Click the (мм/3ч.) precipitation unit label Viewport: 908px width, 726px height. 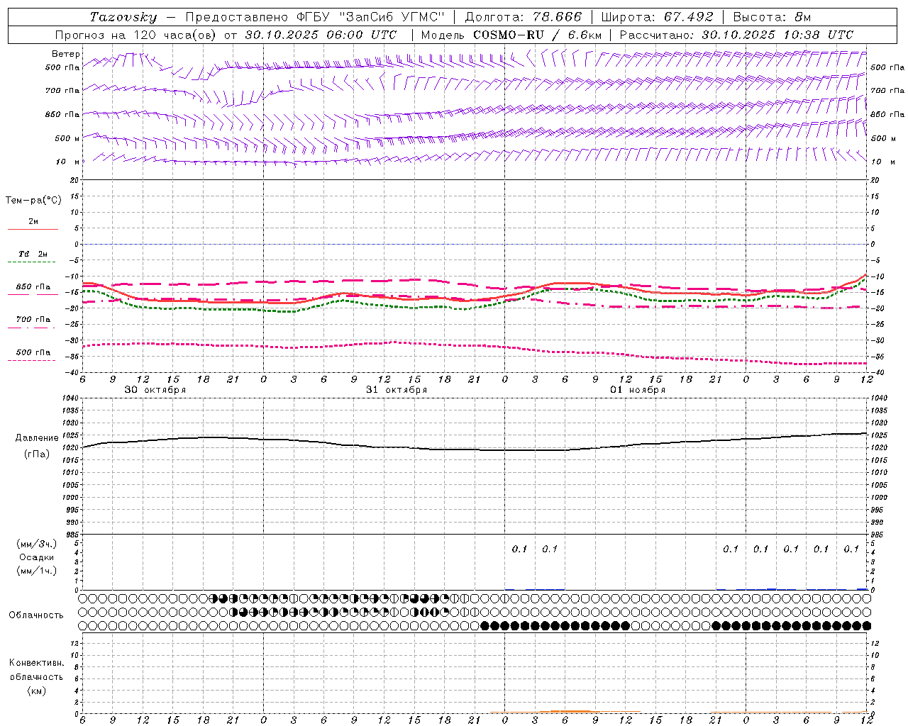pyautogui.click(x=36, y=544)
